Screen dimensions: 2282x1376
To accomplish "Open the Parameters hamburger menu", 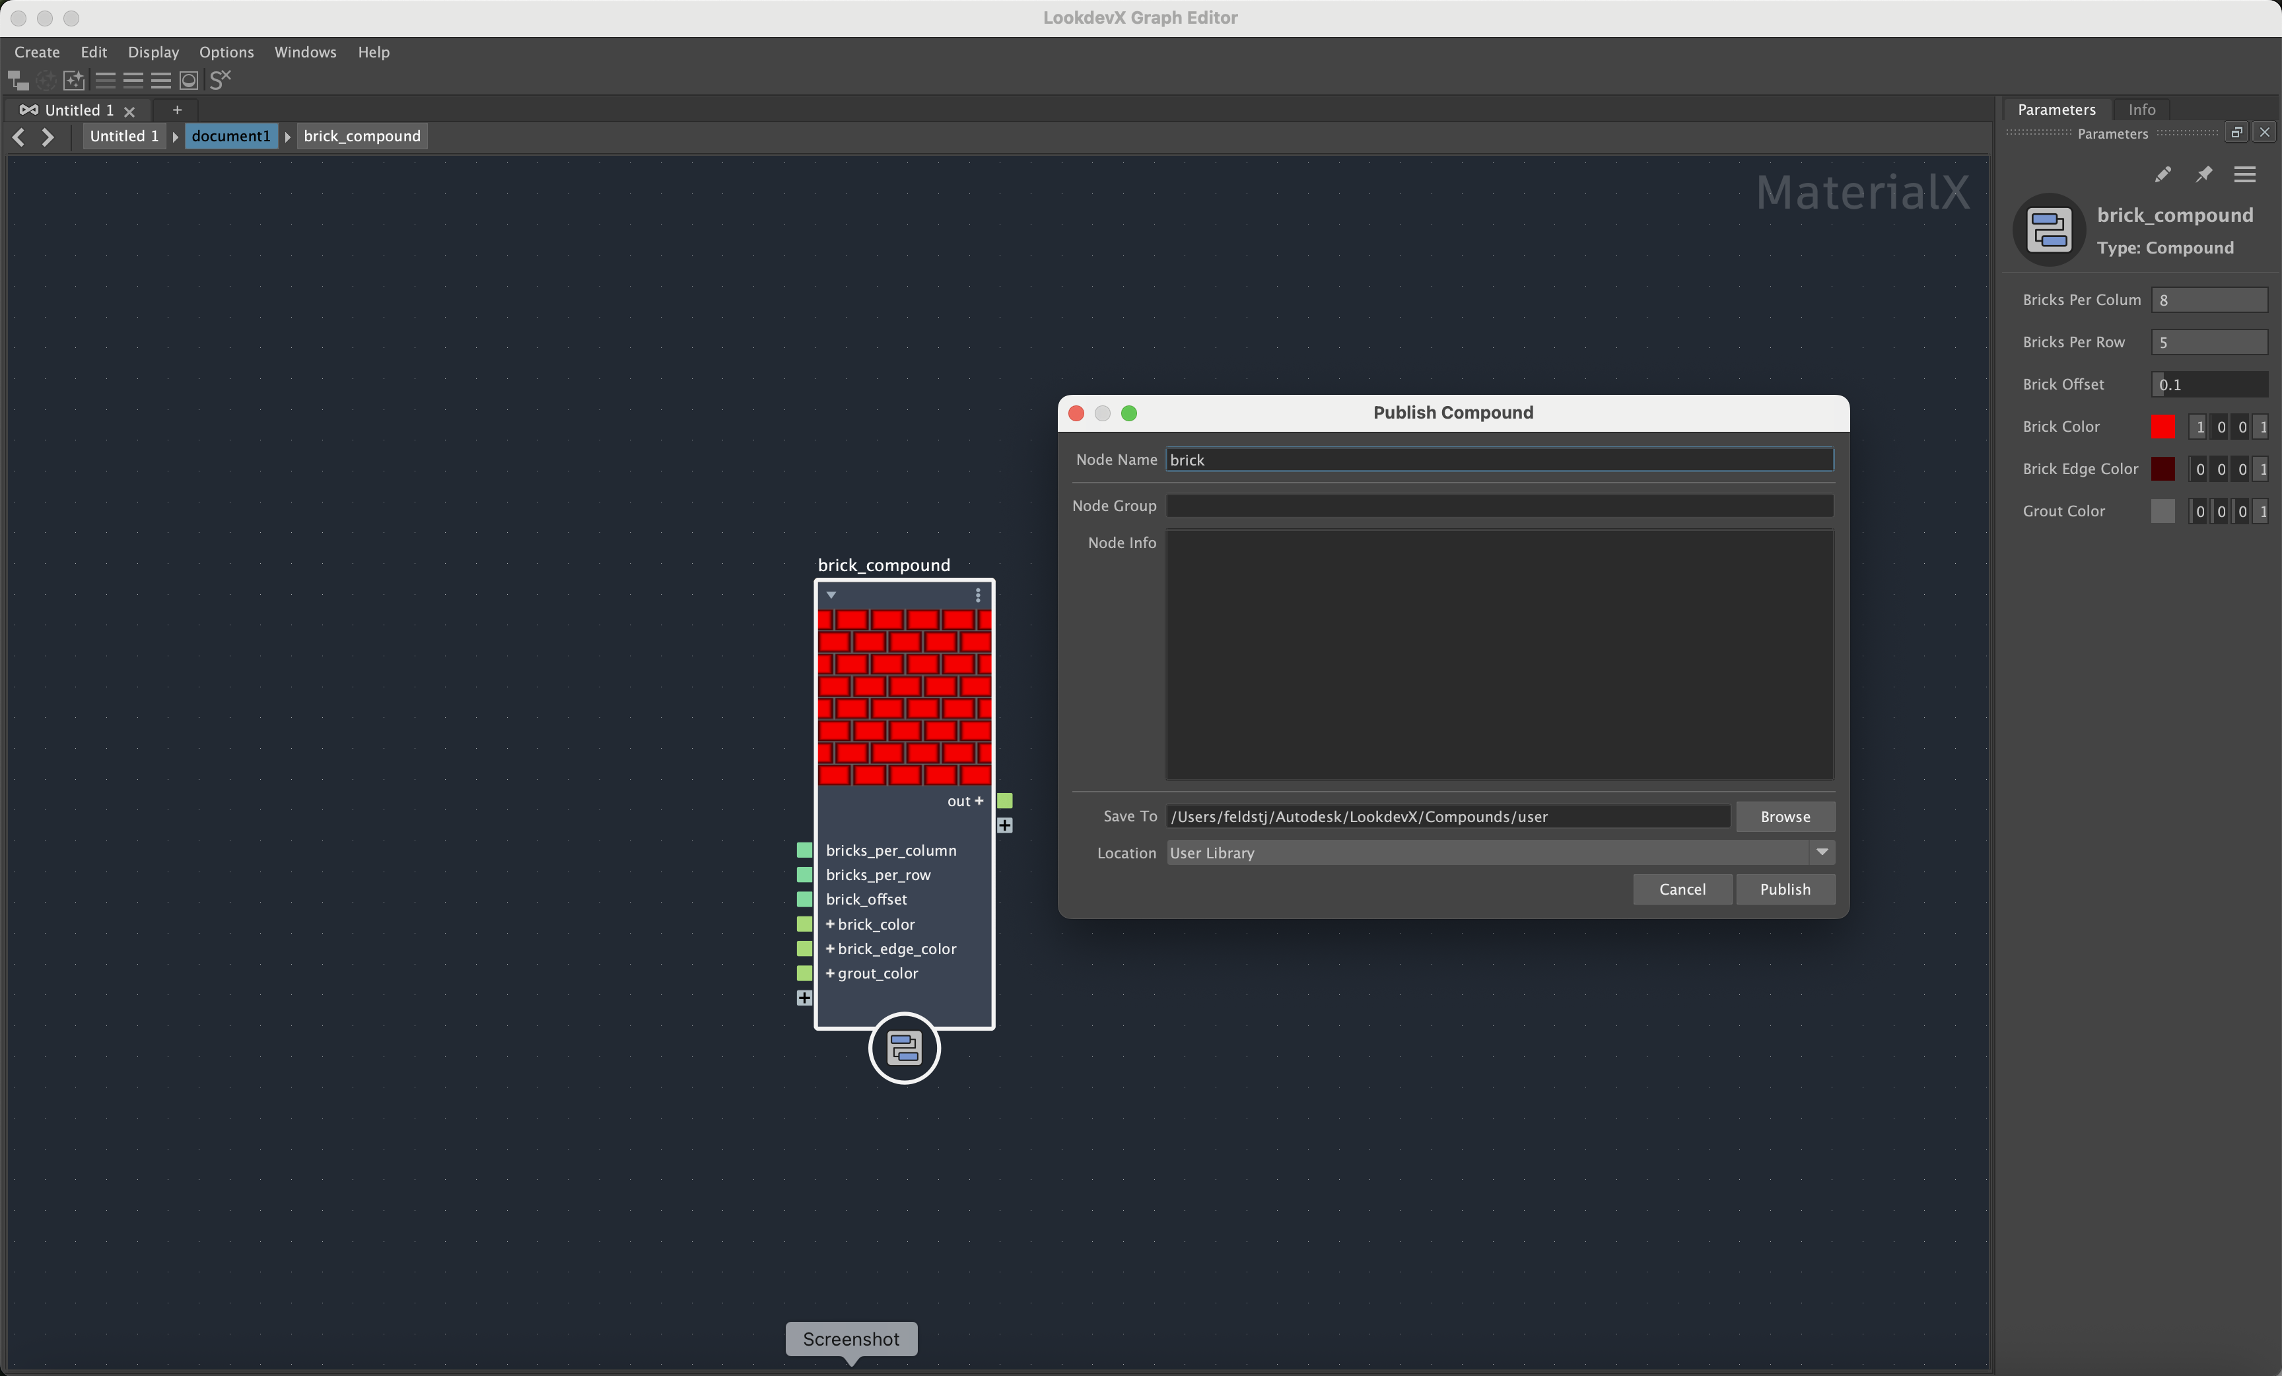I will point(2245,174).
